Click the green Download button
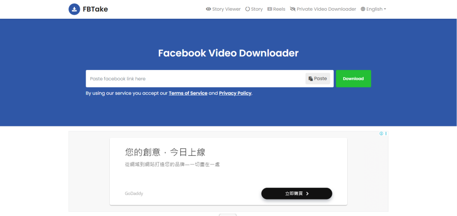Image resolution: width=457 pixels, height=216 pixels. tap(353, 79)
